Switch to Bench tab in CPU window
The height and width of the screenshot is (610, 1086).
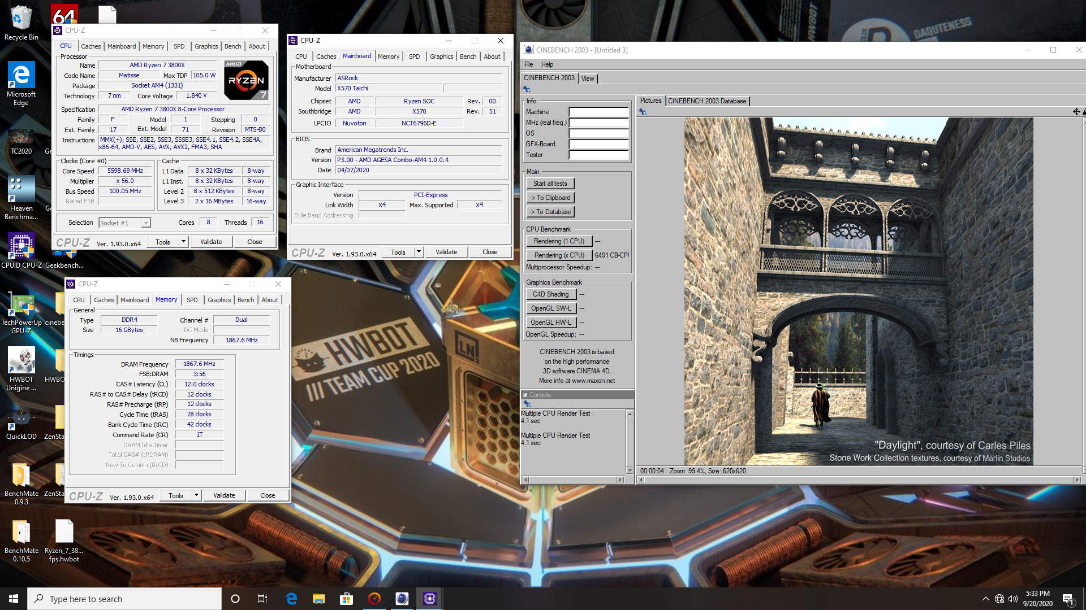pos(232,46)
